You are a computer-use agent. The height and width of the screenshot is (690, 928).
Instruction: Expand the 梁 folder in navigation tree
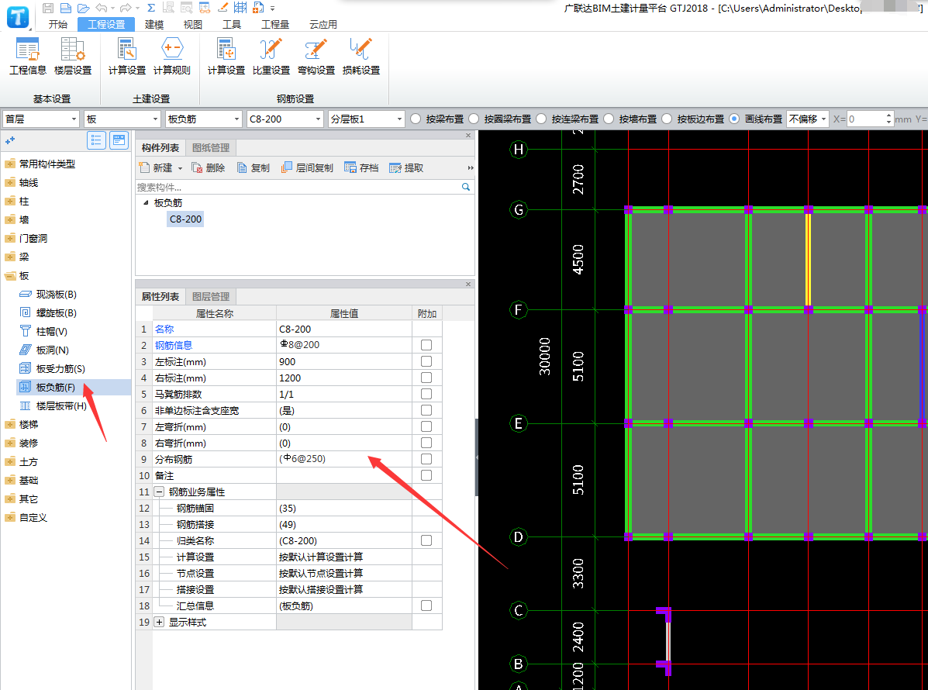[10, 257]
